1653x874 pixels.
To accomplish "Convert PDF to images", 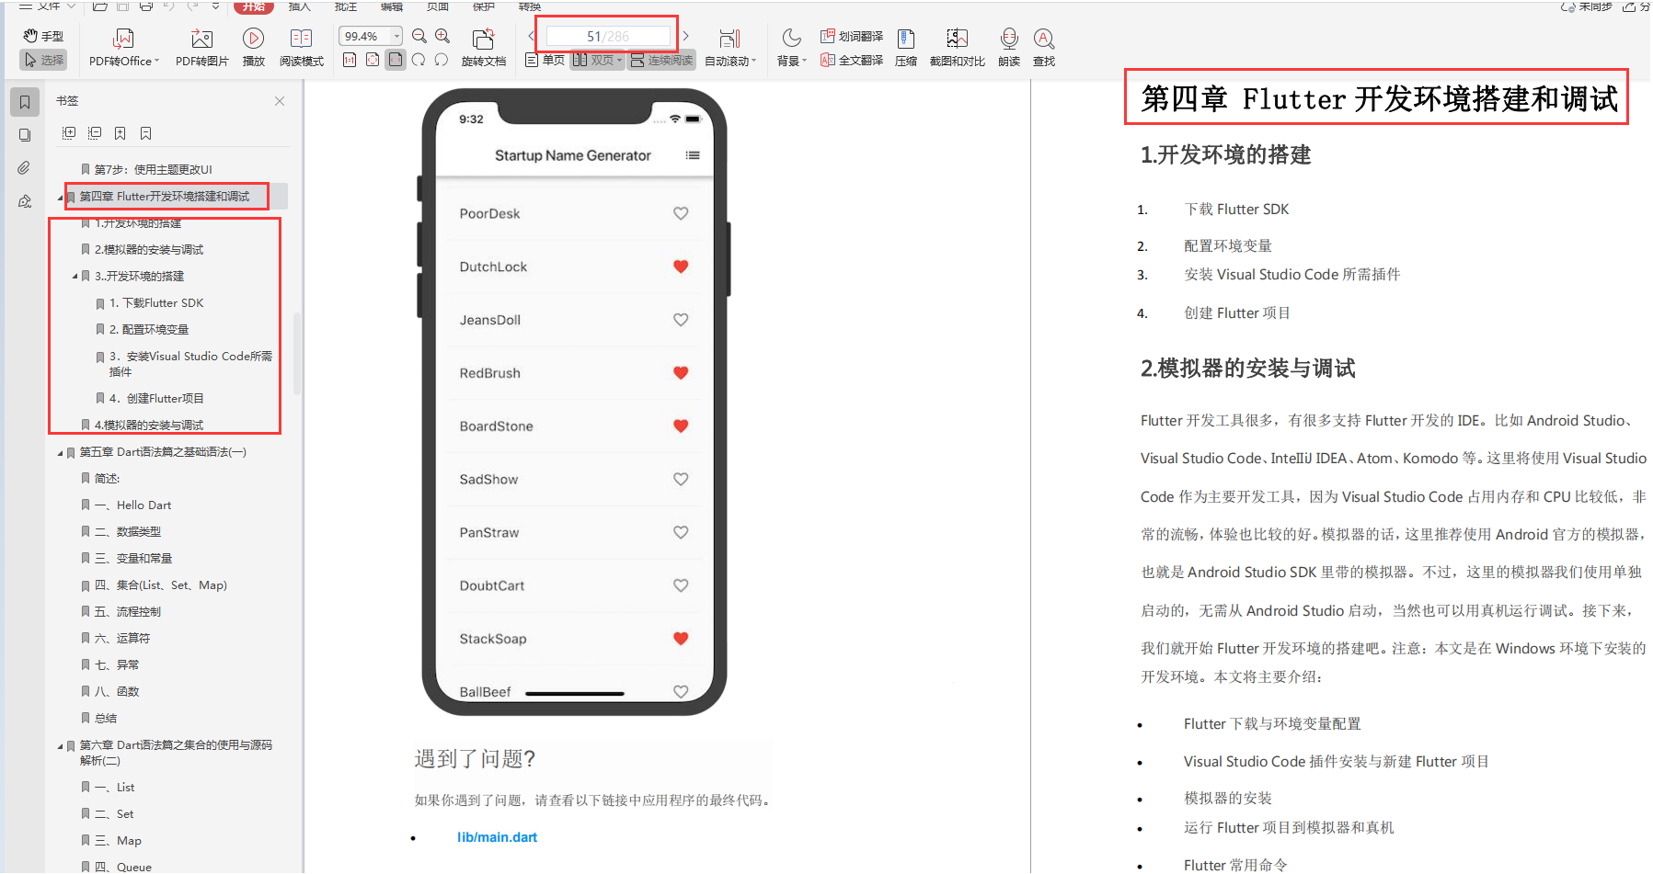I will [201, 48].
